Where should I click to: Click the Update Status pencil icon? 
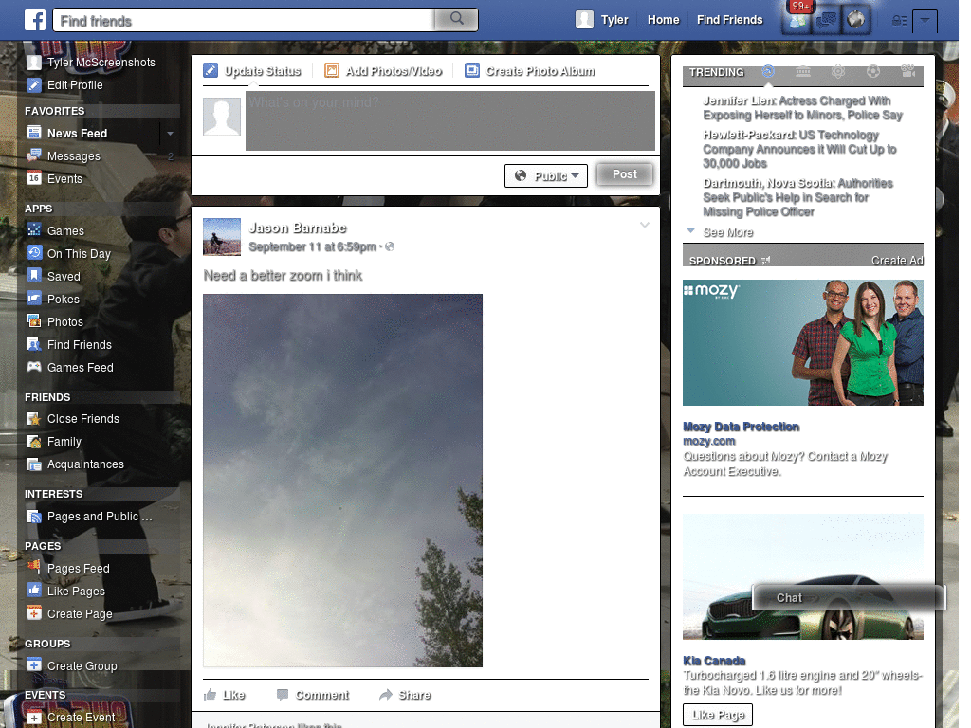[x=211, y=70]
